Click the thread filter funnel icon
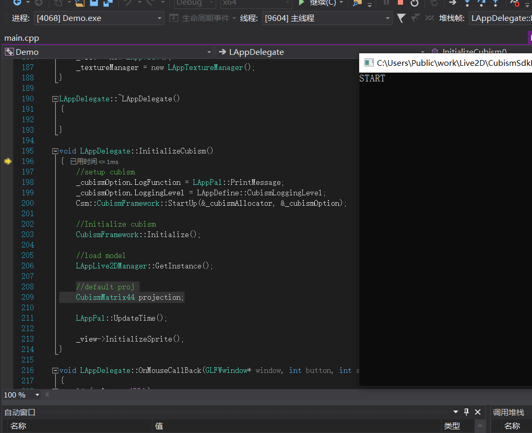This screenshot has width=532, height=433. pos(401,18)
